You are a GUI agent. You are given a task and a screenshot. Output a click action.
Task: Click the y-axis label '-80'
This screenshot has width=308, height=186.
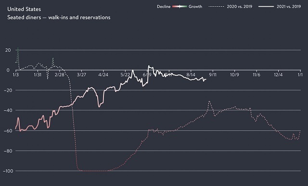(x=8, y=151)
